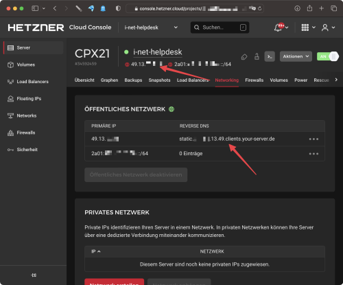This screenshot has width=343, height=285.
Task: Click the i-net-helpdesk server name
Action: [158, 52]
